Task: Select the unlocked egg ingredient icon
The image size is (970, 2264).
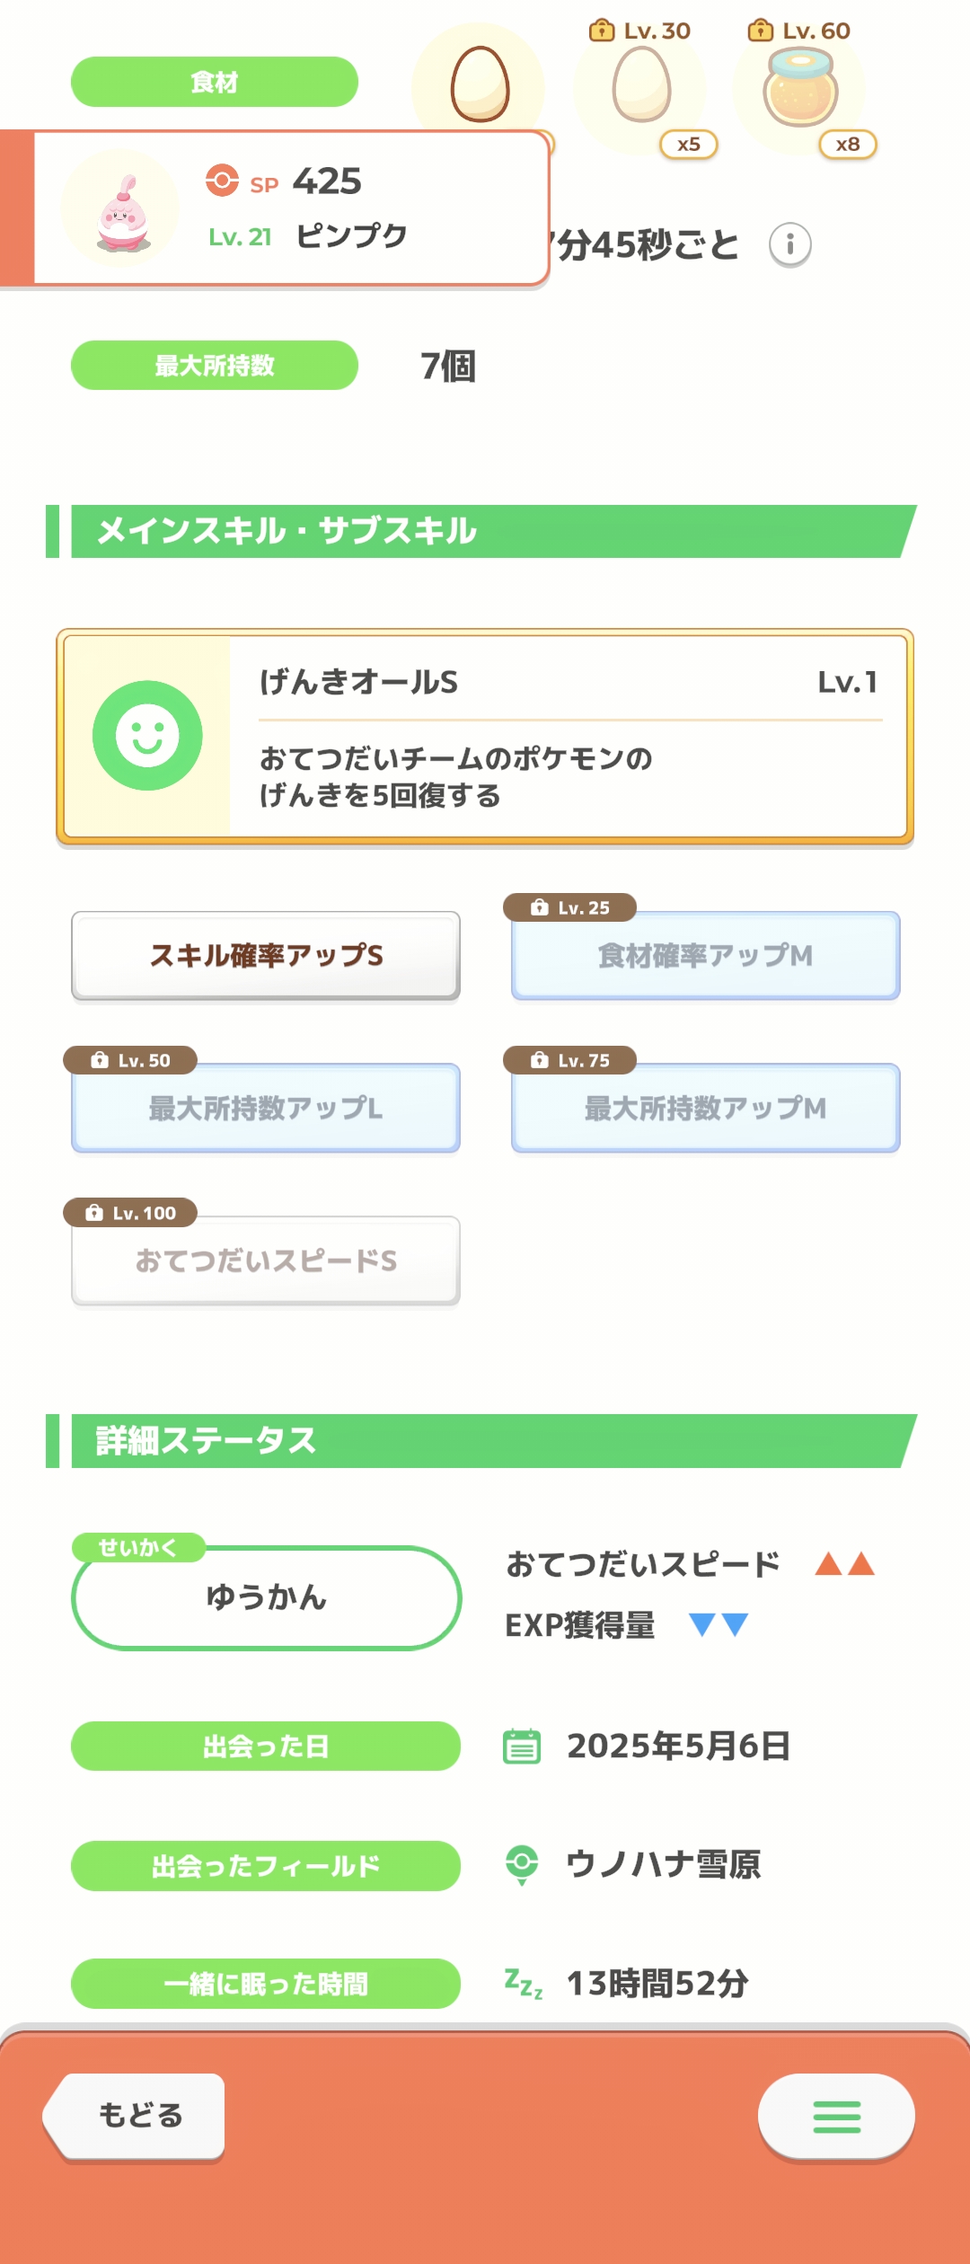Action: pyautogui.click(x=480, y=84)
